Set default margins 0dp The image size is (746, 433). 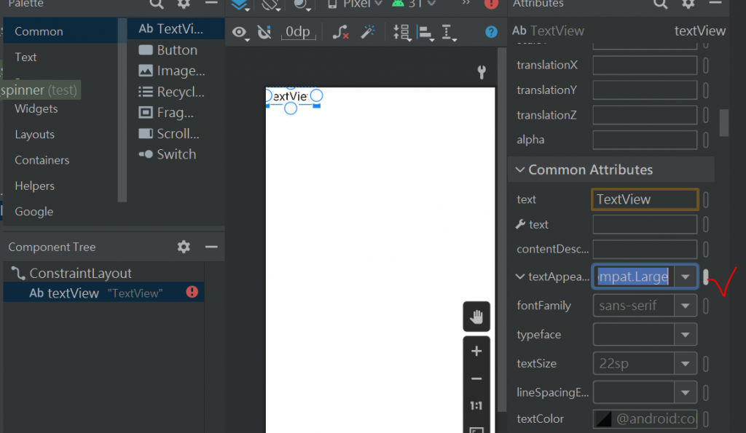point(298,32)
